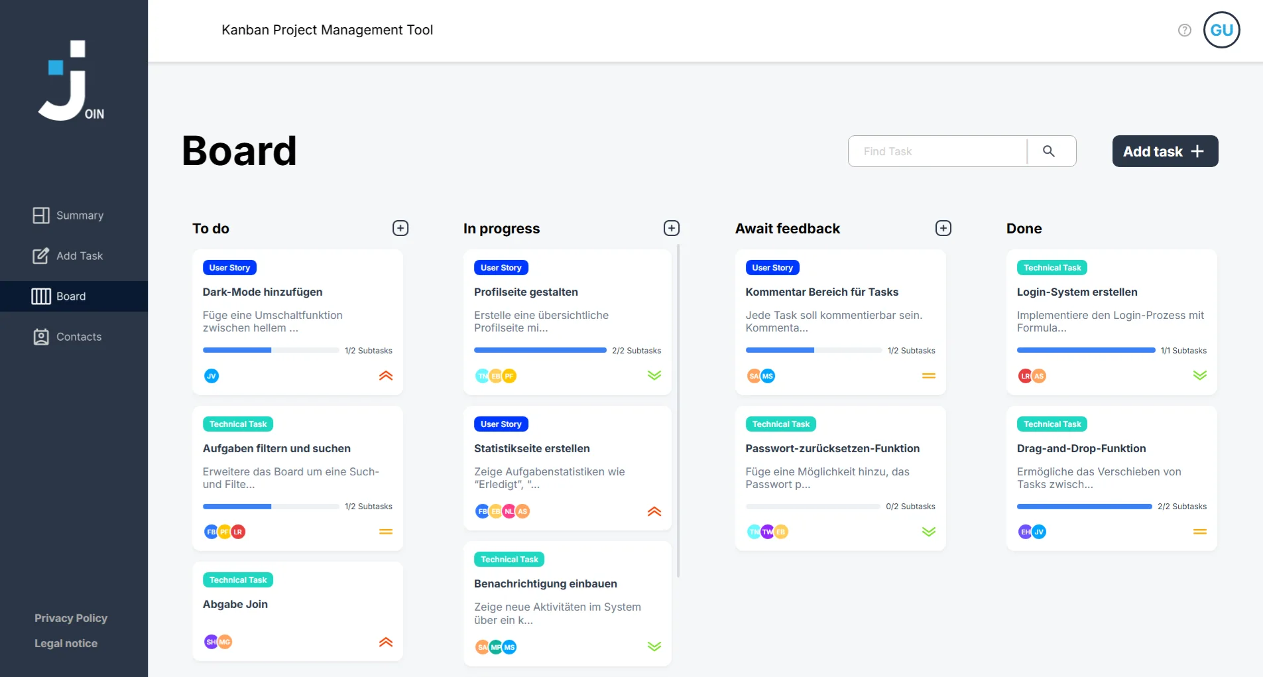Open the GU user profile avatar

point(1221,30)
